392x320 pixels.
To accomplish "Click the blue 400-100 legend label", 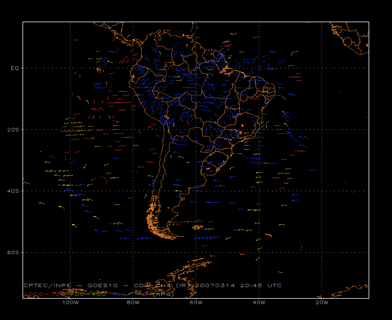I will tap(129, 294).
